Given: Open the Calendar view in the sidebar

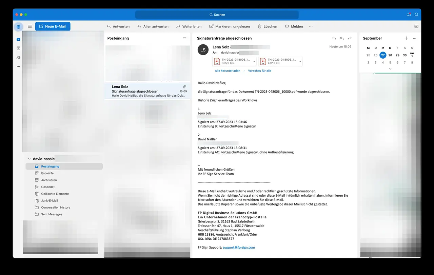Looking at the screenshot, I should point(18,48).
